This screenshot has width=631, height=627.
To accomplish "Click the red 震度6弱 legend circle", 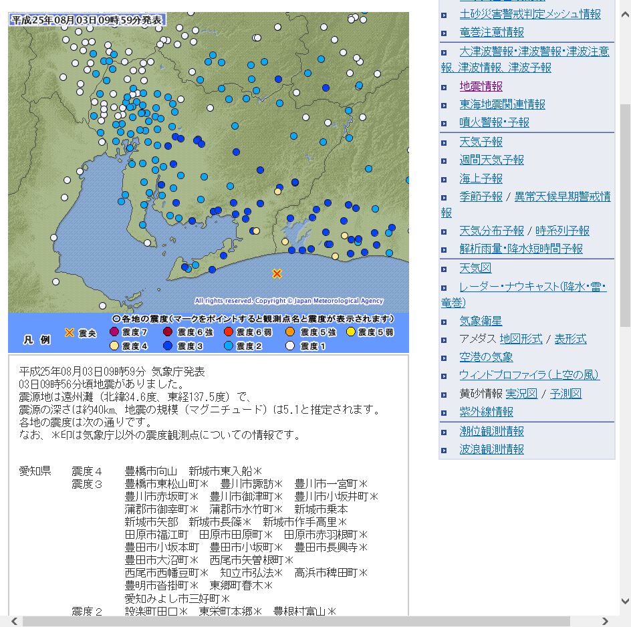I will tap(227, 332).
